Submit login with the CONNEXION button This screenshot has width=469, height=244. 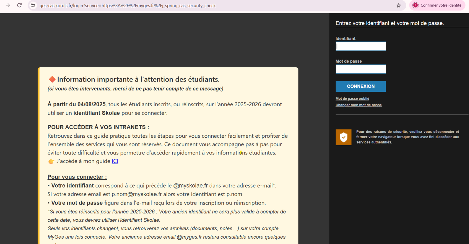[361, 86]
